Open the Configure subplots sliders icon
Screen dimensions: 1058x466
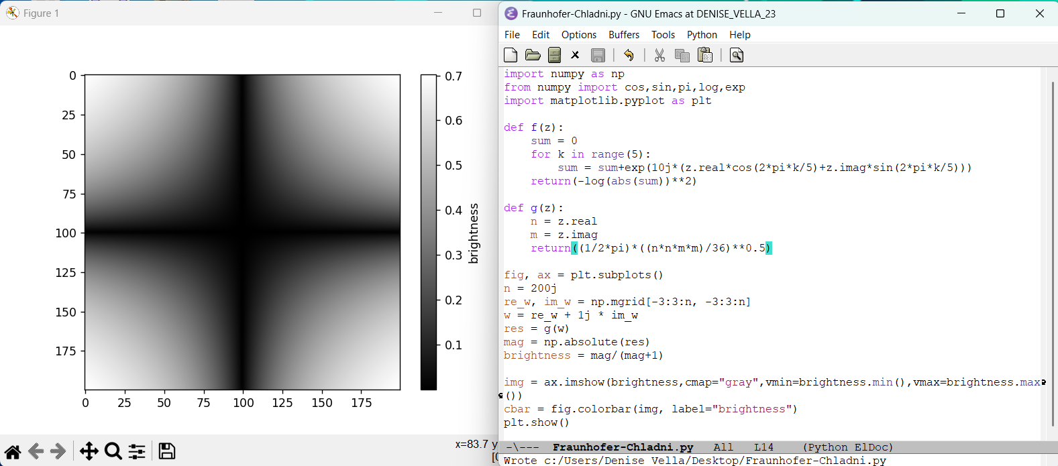[137, 451]
